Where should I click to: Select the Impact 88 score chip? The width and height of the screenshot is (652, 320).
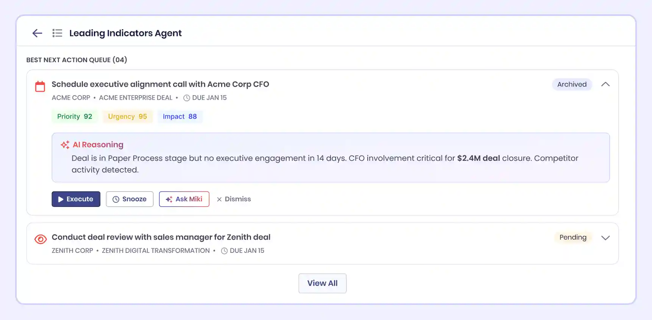tap(180, 116)
